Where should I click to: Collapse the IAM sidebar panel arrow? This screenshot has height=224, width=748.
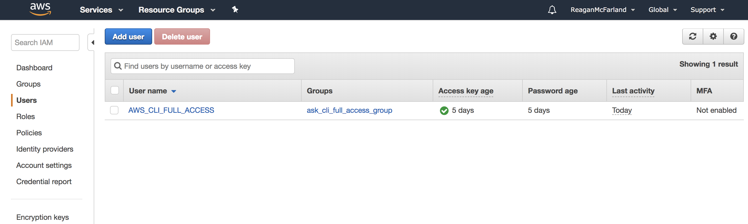93,42
